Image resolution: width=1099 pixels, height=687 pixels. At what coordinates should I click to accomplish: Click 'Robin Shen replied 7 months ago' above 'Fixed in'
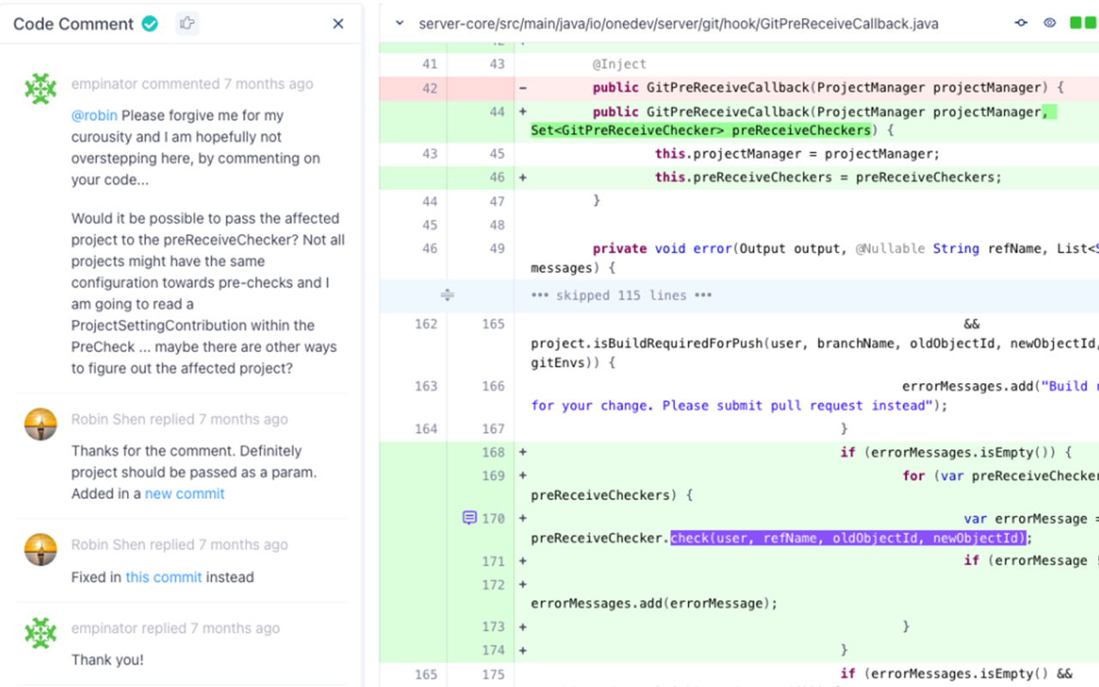179,544
